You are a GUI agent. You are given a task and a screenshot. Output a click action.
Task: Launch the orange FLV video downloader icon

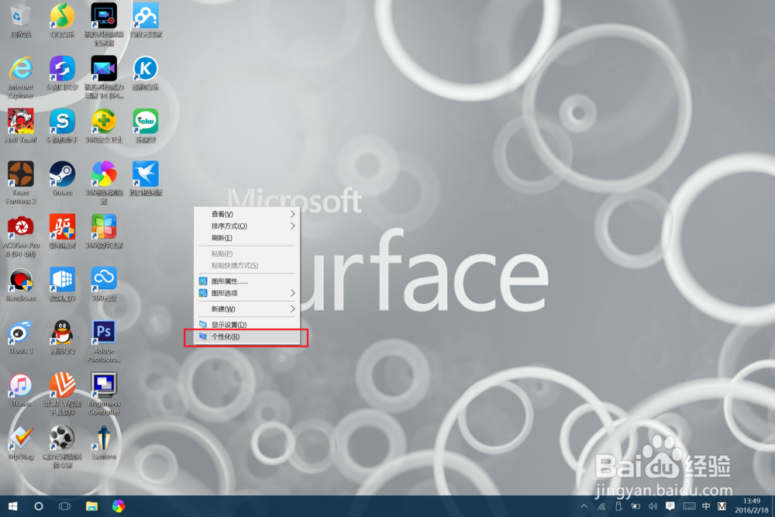coord(62,394)
